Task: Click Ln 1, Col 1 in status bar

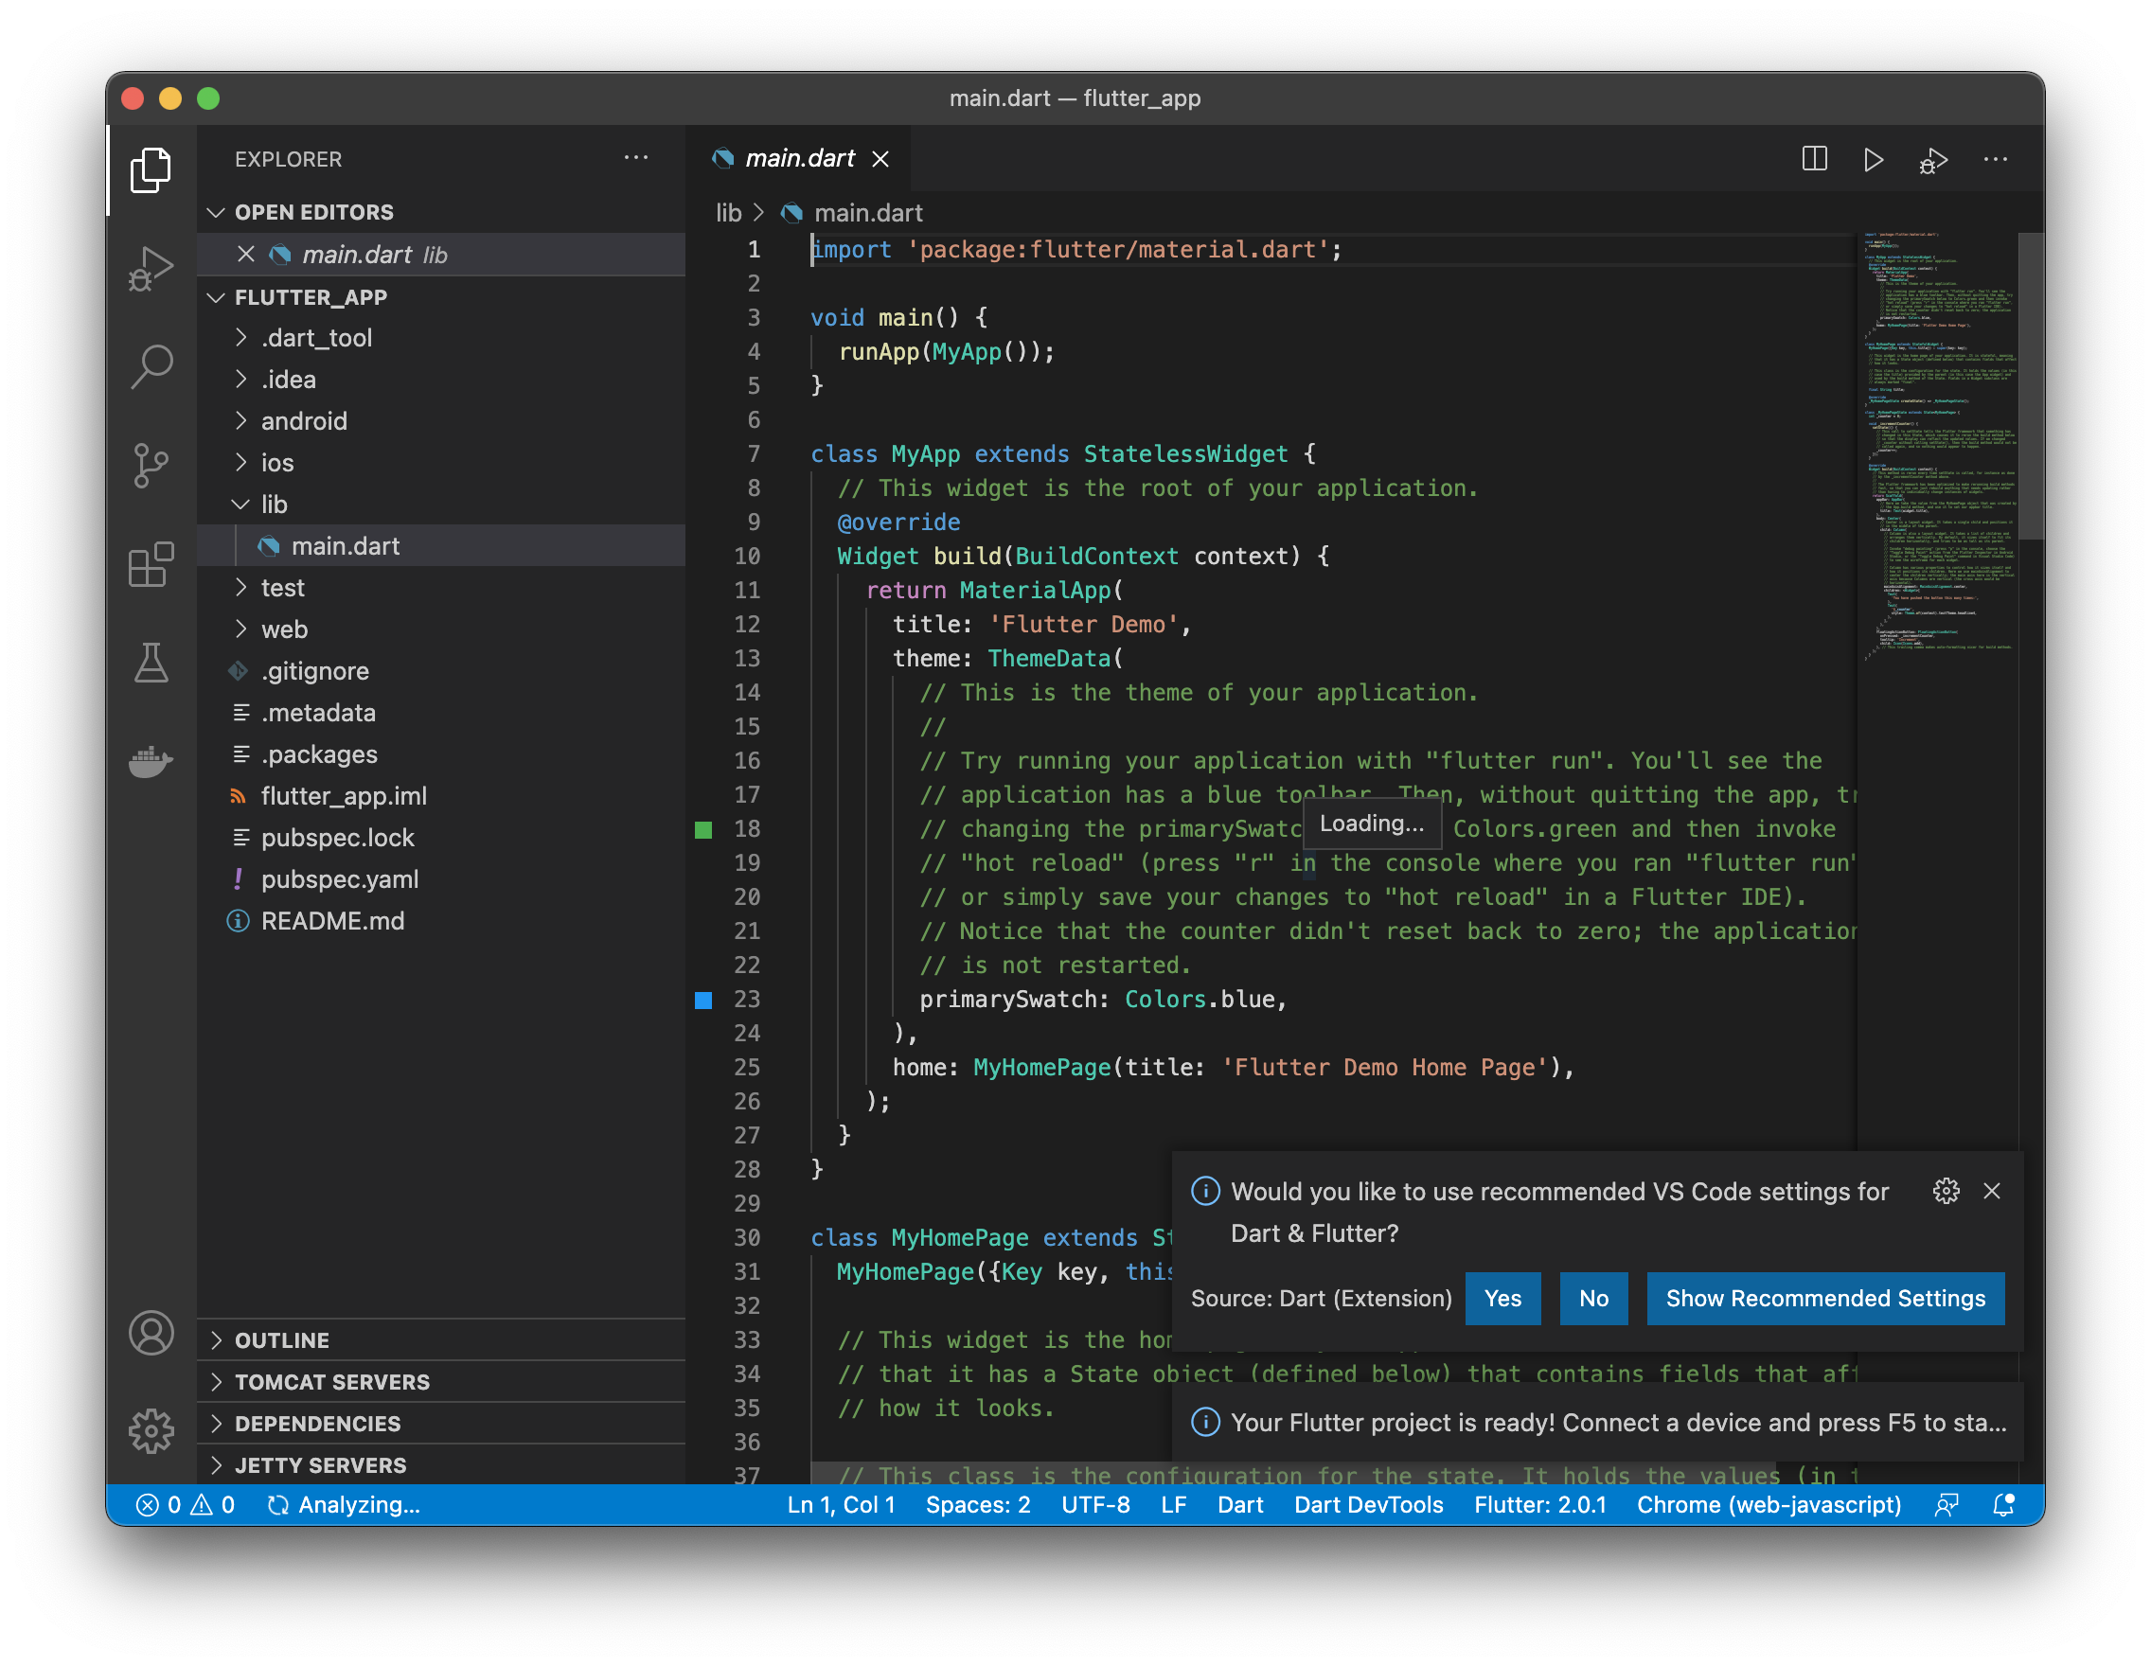Action: (841, 1504)
